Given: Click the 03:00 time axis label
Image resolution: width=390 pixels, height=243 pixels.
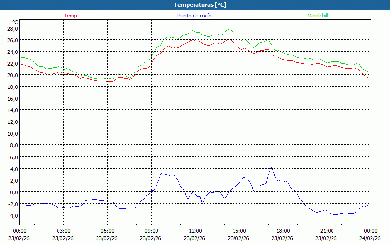Looking at the screenshot, I should (63, 231).
